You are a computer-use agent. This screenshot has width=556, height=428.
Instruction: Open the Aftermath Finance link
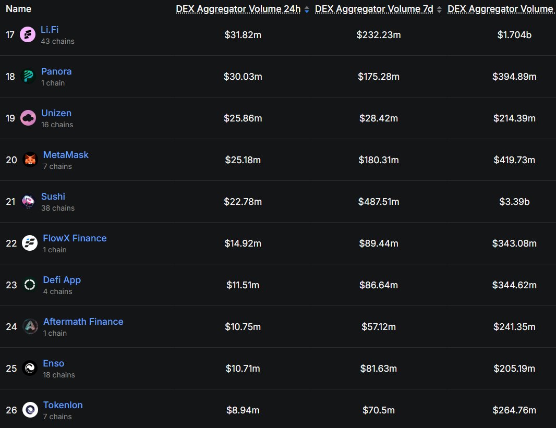coord(83,321)
